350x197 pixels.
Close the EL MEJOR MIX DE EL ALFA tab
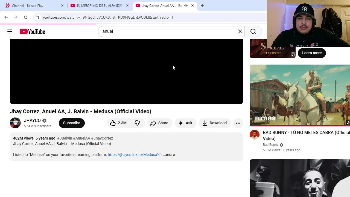[127, 5]
